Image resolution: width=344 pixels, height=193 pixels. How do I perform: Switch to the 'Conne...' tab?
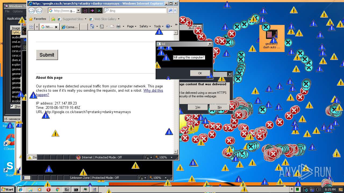pyautogui.click(x=70, y=27)
